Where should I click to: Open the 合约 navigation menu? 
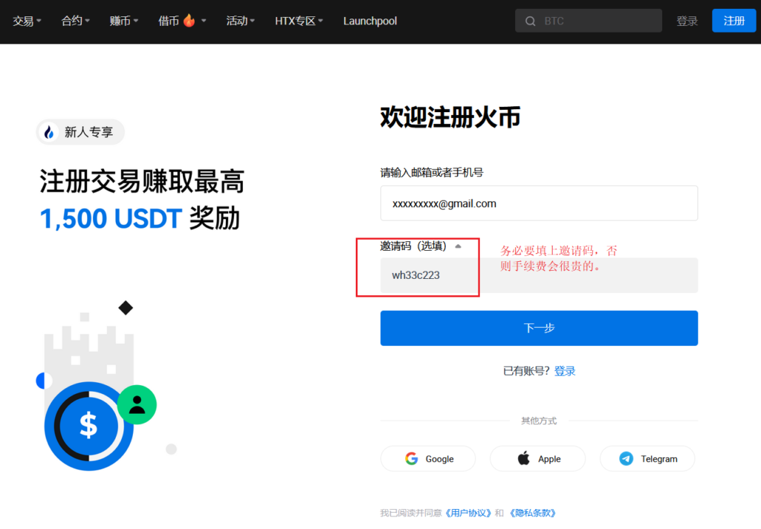(x=75, y=21)
